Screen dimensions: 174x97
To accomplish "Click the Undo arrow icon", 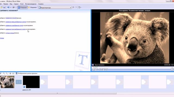I will pyautogui.click(x=8, y=8).
